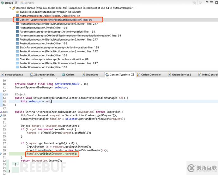
Task: Collapse code fold at line 48 intercept method
Action: 7,112
